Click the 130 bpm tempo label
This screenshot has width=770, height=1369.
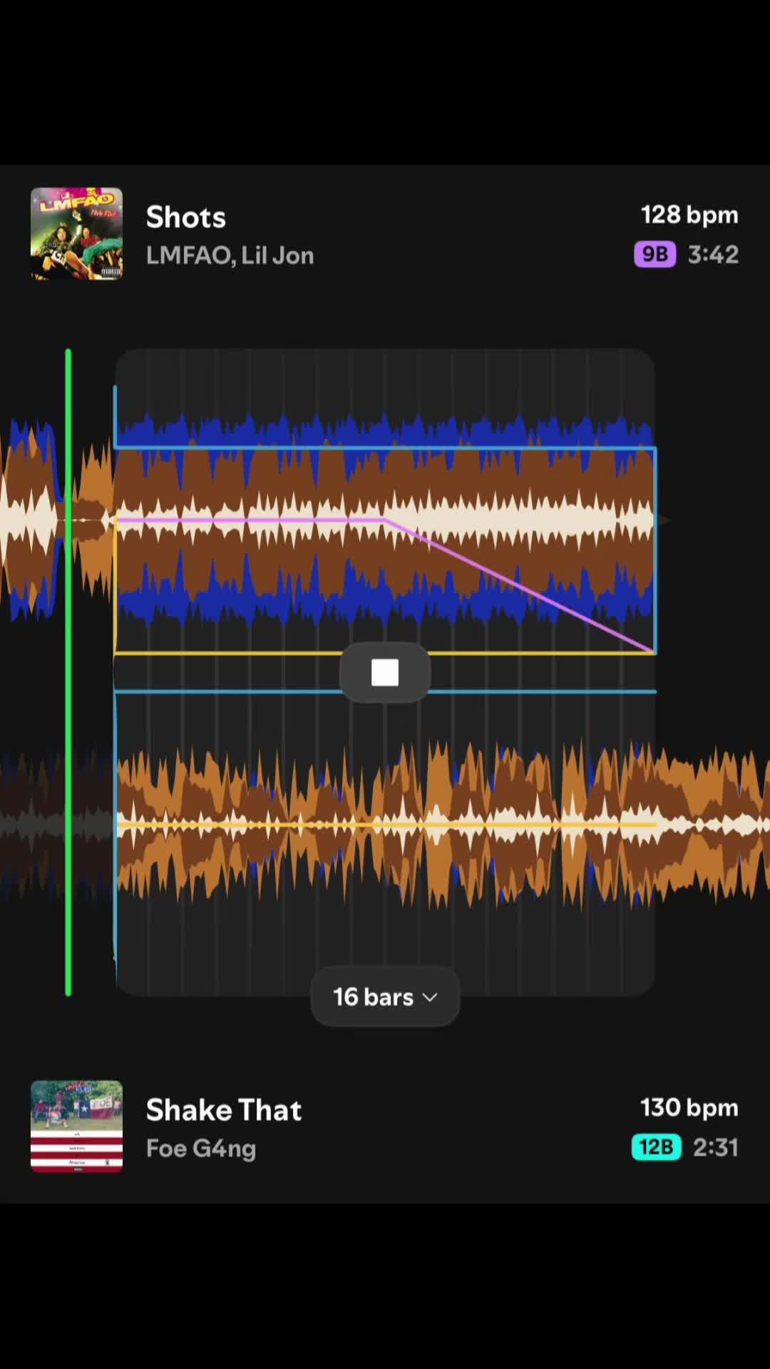689,1107
